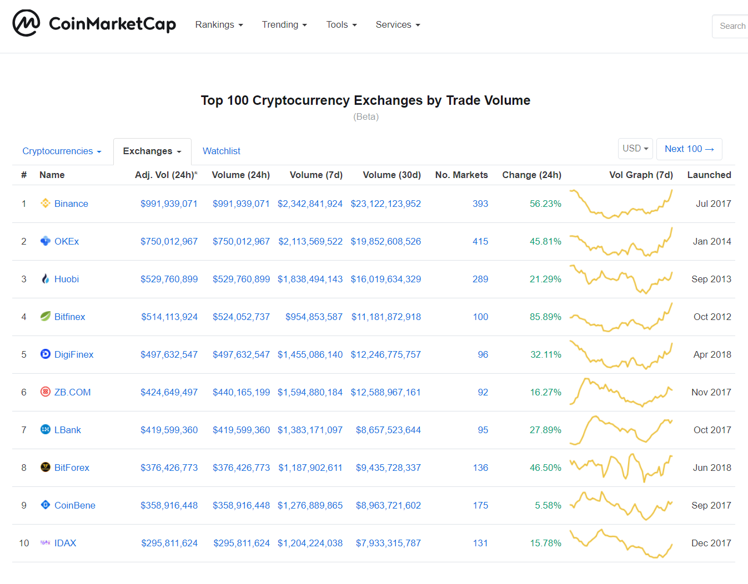
Task: Open the Rankings dropdown menu
Action: (219, 25)
